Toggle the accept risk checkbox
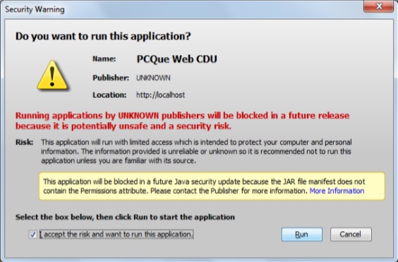398x262 pixels. [x=33, y=235]
